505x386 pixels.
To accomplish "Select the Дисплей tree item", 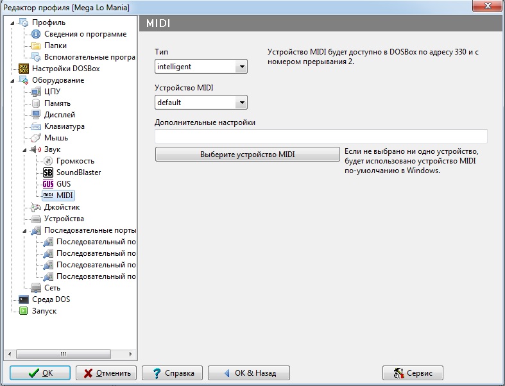I will (60, 115).
